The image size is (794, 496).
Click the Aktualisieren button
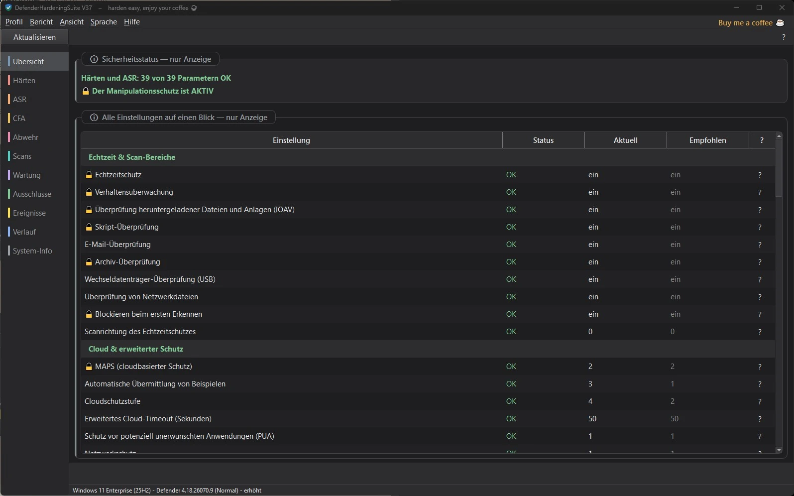pyautogui.click(x=34, y=37)
